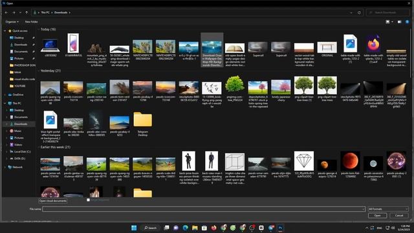Click This PC in the address path

point(45,12)
